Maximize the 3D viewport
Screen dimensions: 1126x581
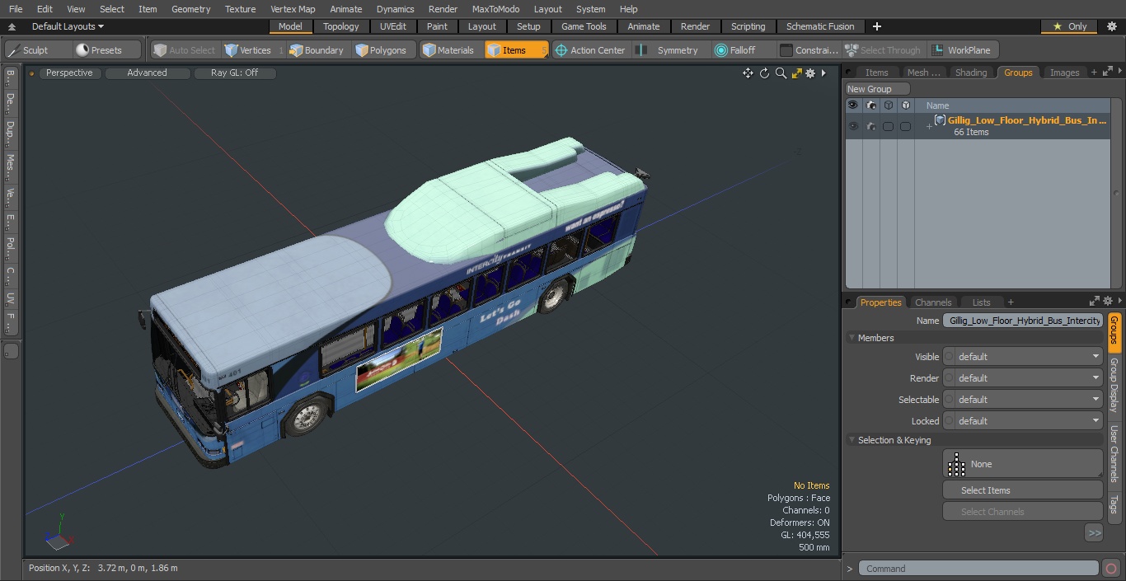click(x=796, y=73)
